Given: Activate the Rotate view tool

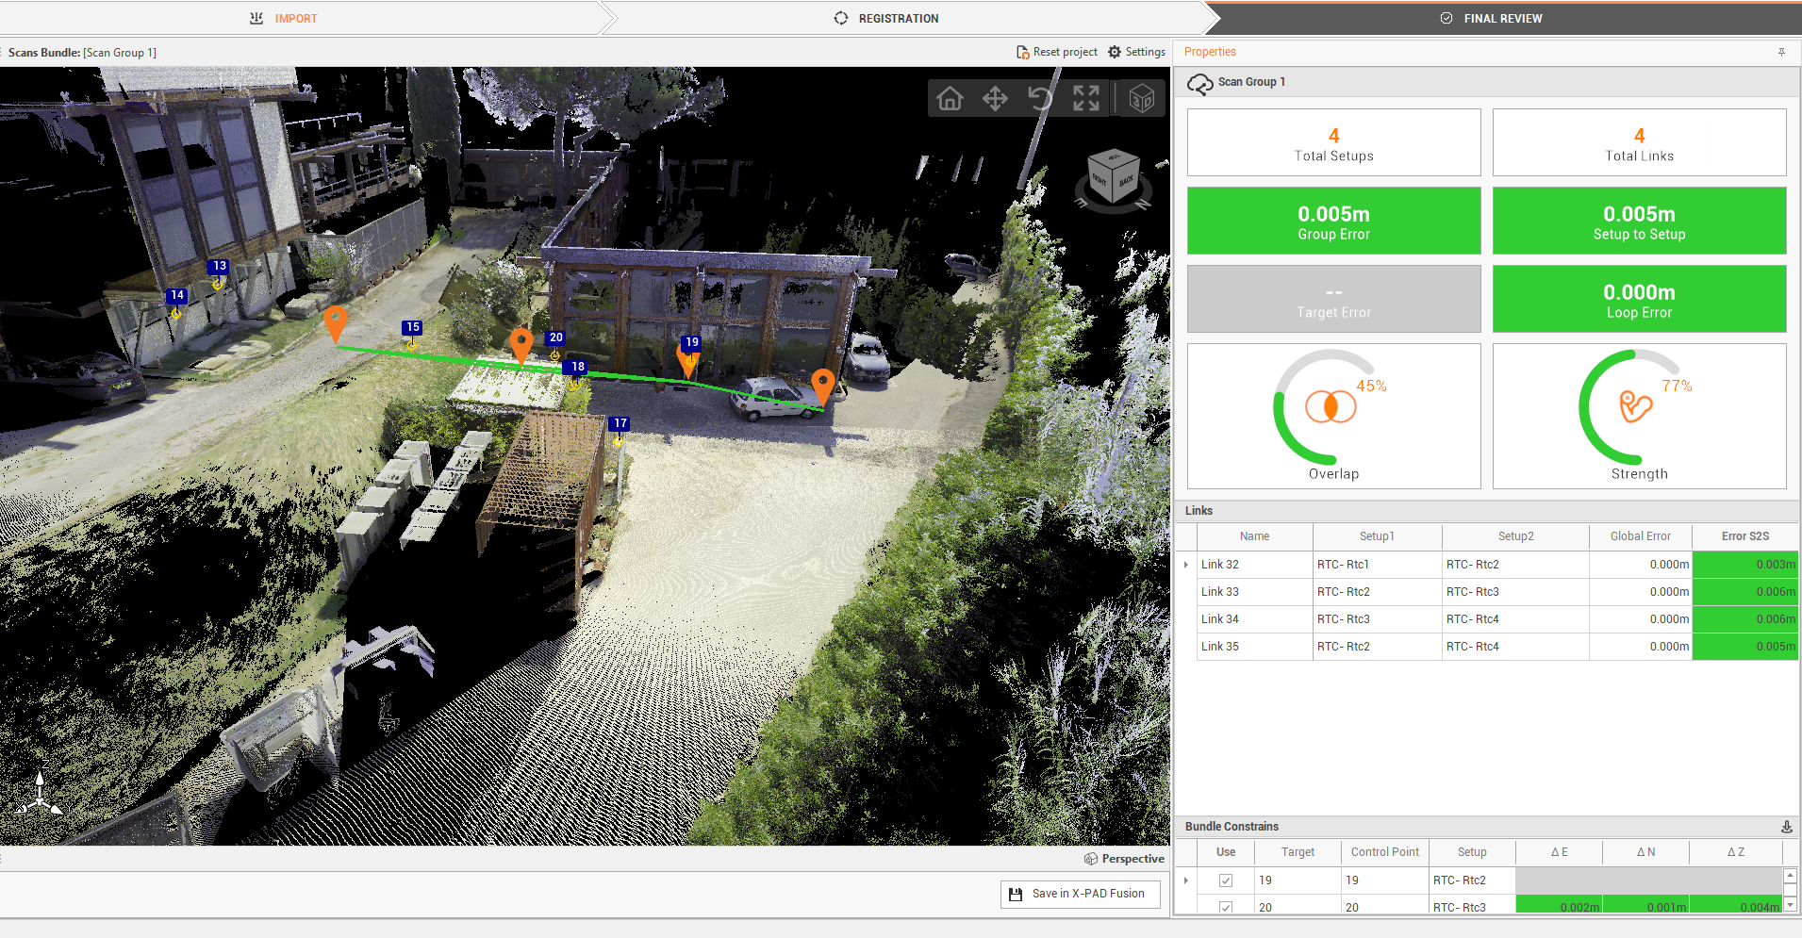Looking at the screenshot, I should click(1040, 98).
